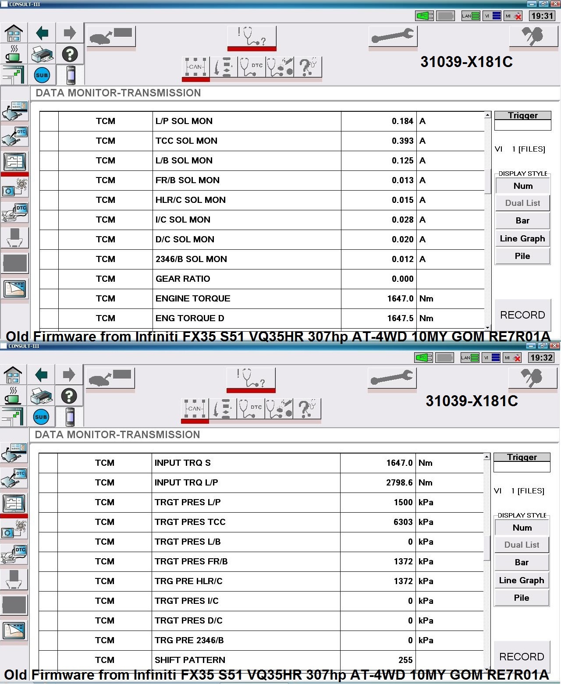Open wrench repair tab in upper 19:31 window
Image resolution: width=561 pixels, height=684 pixels.
click(x=393, y=37)
